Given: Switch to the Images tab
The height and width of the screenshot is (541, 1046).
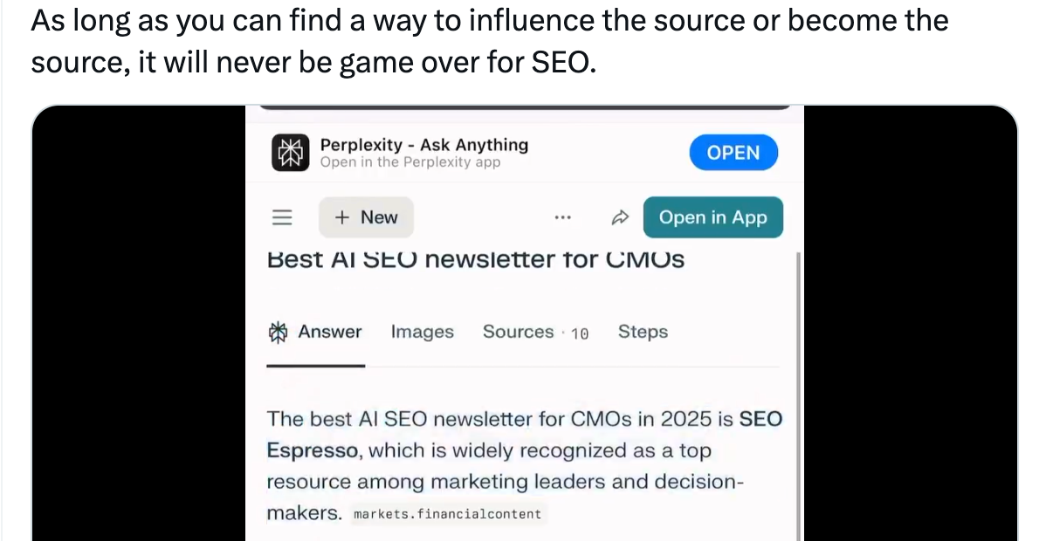Looking at the screenshot, I should [x=422, y=332].
